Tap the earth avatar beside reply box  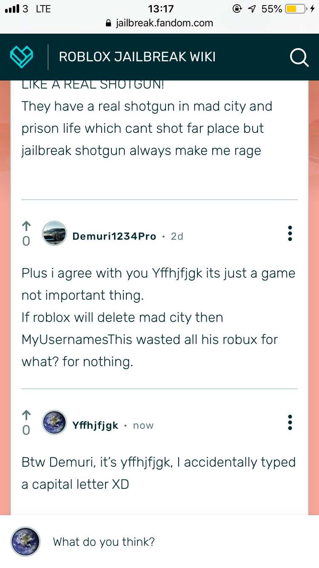pos(25,542)
